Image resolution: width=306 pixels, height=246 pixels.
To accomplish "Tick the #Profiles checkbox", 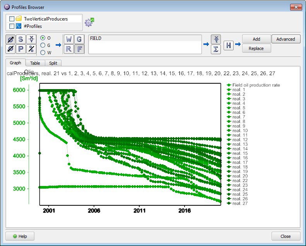I will coord(12,26).
